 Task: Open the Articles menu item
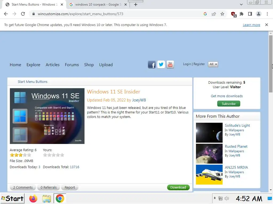click(x=53, y=65)
